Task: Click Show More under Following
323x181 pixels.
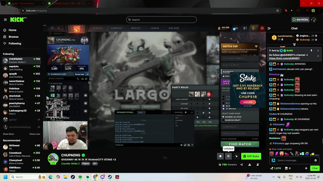Action: [8, 134]
